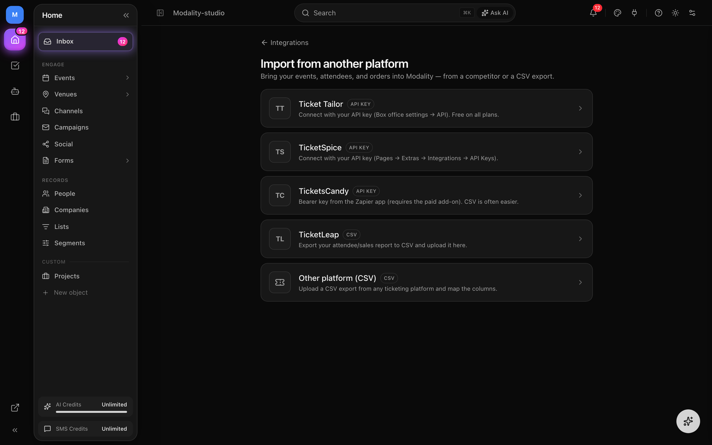Open the Inbox item
The width and height of the screenshot is (712, 445).
pyautogui.click(x=85, y=41)
